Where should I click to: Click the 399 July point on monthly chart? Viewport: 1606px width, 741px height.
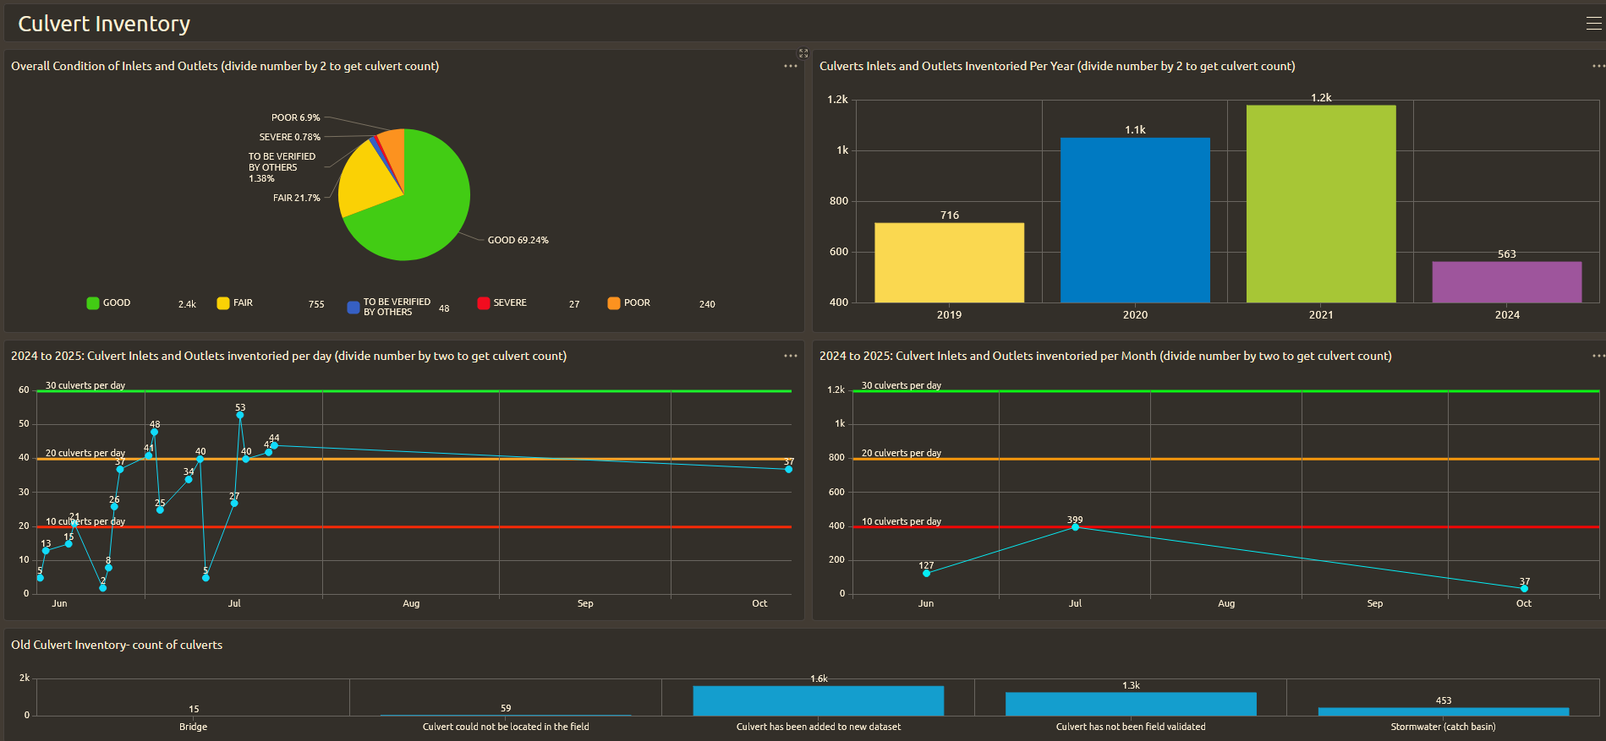click(x=1075, y=526)
